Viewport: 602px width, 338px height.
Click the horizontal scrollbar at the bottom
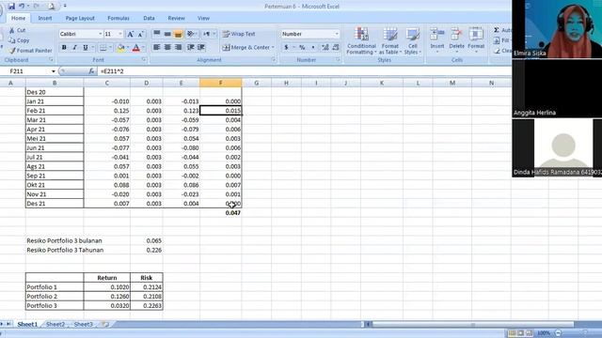473,324
